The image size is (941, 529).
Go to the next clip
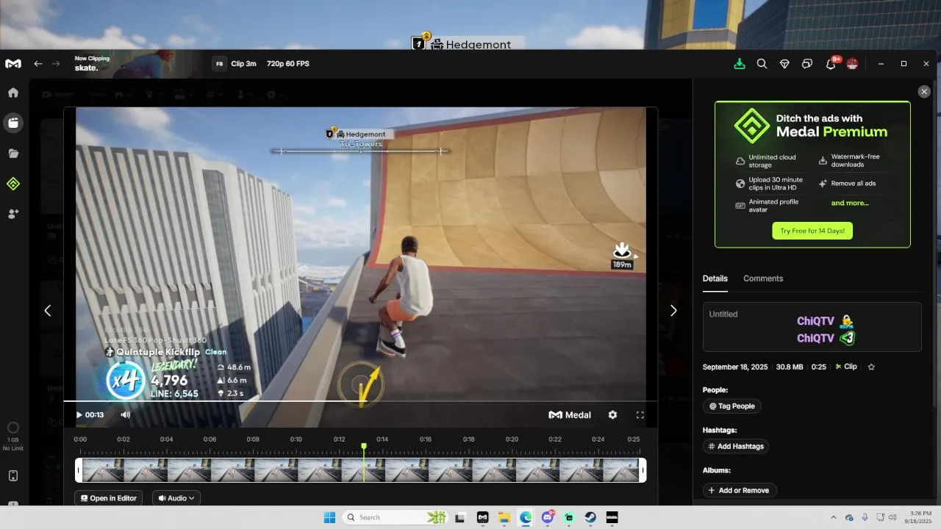(x=673, y=311)
